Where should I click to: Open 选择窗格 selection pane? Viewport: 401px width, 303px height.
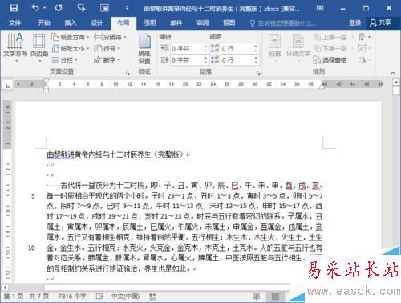pyautogui.click(x=330, y=60)
